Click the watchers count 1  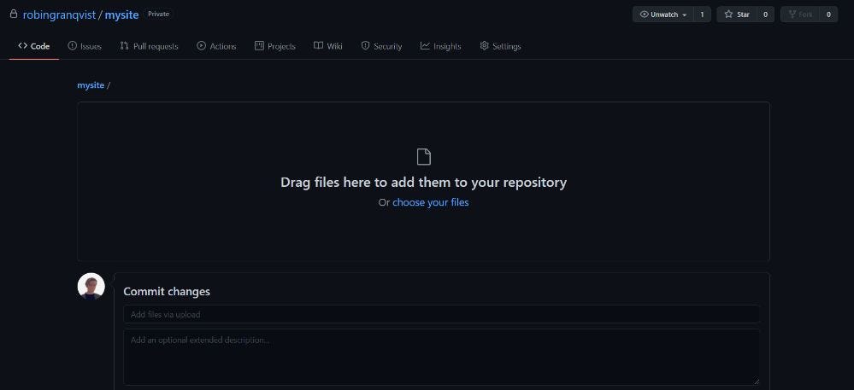pyautogui.click(x=702, y=15)
